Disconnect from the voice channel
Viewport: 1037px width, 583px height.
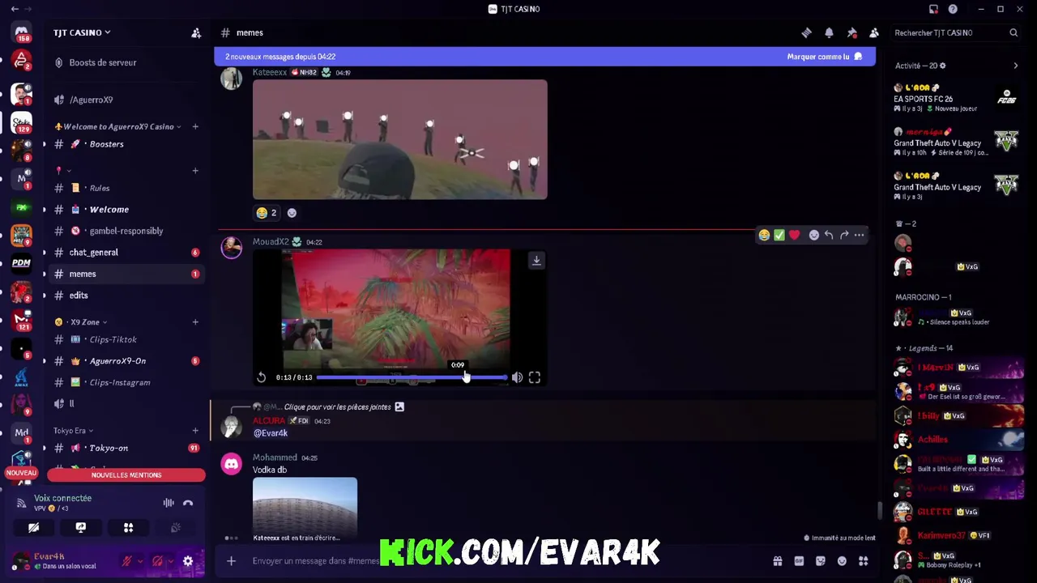pos(188,503)
